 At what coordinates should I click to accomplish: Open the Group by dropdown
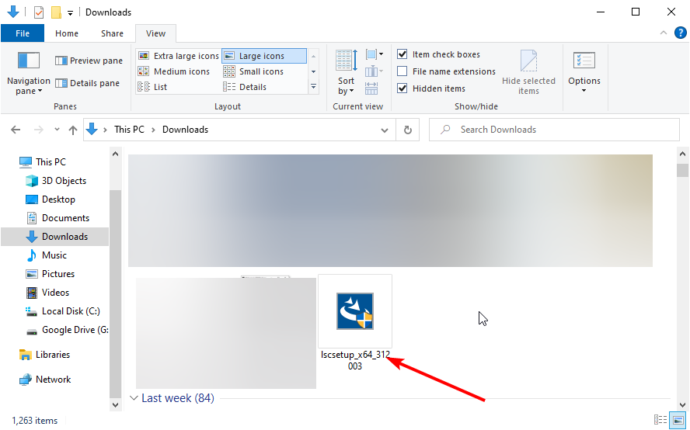pos(374,54)
